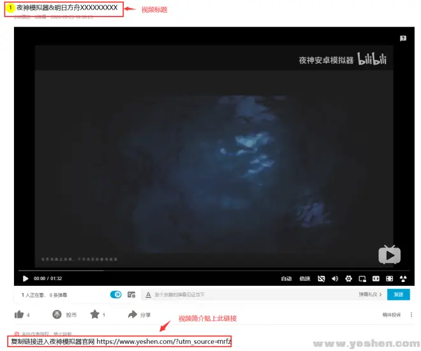The width and height of the screenshot is (421, 351).
Task: Click the 00:00 / 01:32 time display
Action: [48, 278]
